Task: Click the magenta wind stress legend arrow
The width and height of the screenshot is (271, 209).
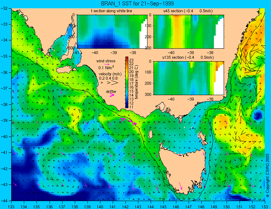Action: (107, 64)
